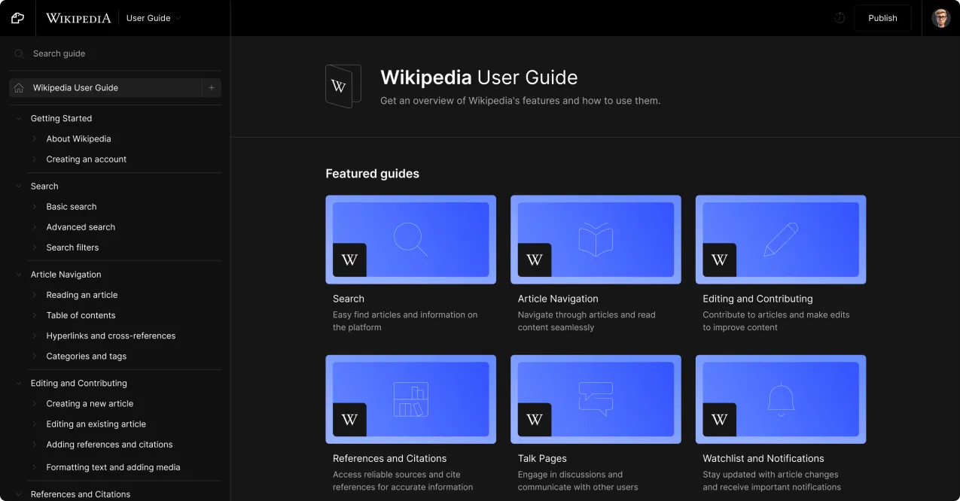Click the Wikipedia wordmark logo in header
The height and width of the screenshot is (501, 960).
click(x=78, y=18)
